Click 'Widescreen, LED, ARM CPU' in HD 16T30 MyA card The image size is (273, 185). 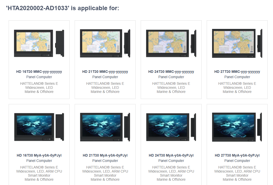point(39,171)
